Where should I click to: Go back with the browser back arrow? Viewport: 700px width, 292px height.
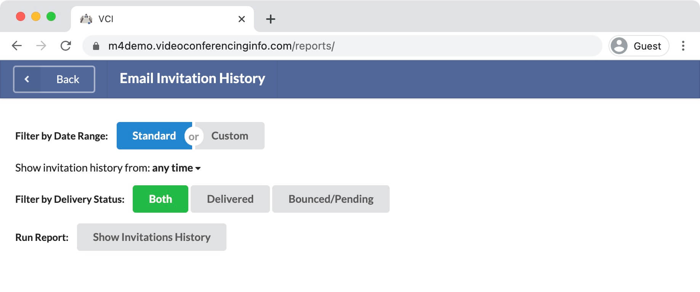pos(17,46)
